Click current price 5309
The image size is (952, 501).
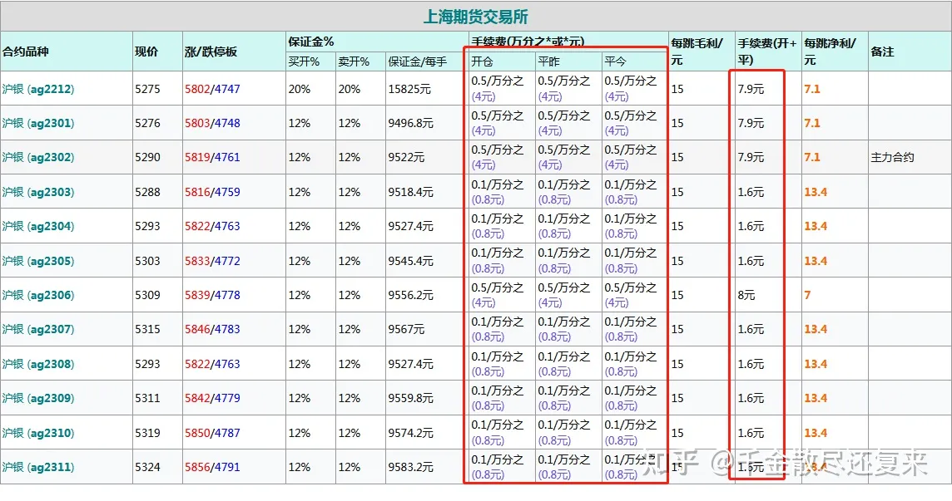(x=147, y=296)
